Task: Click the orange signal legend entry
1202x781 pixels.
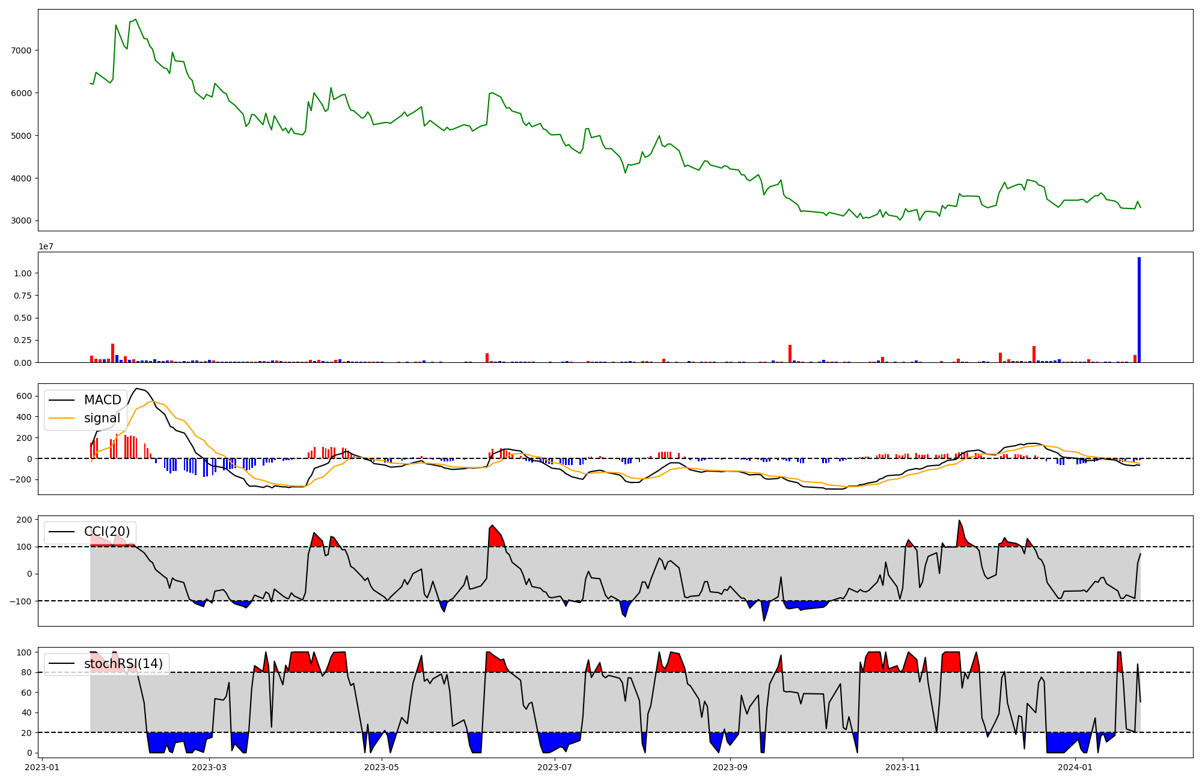Action: [102, 418]
